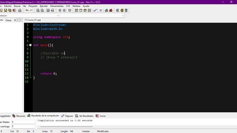The width and height of the screenshot is (237, 133).
Task: Click the Close file toolbar icon
Action: click(14, 10)
